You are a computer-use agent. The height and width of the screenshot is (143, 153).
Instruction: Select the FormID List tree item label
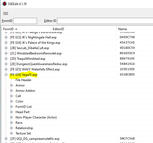(24, 107)
